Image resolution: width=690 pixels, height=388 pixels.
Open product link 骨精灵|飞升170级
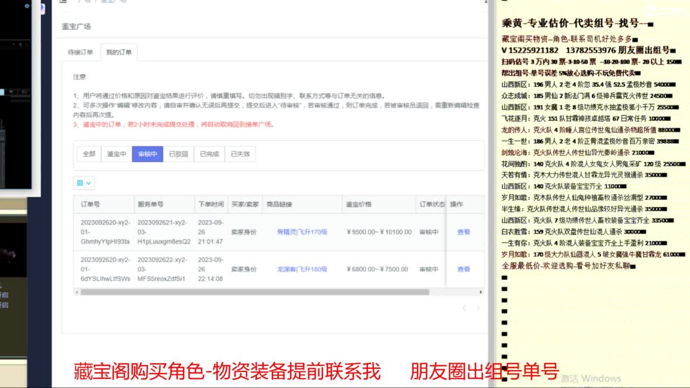pyautogui.click(x=302, y=232)
